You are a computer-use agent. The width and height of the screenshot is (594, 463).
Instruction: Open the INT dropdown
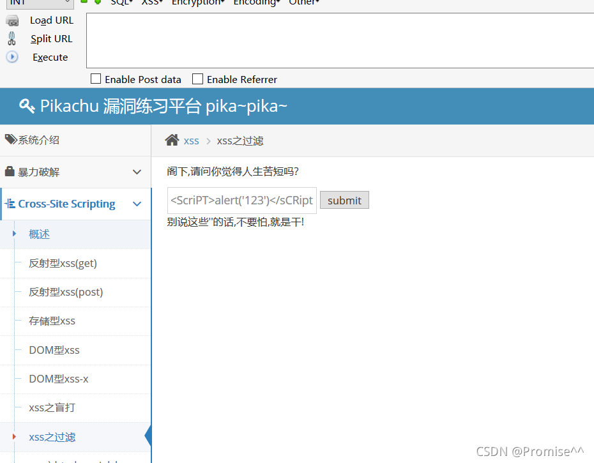[x=40, y=3]
